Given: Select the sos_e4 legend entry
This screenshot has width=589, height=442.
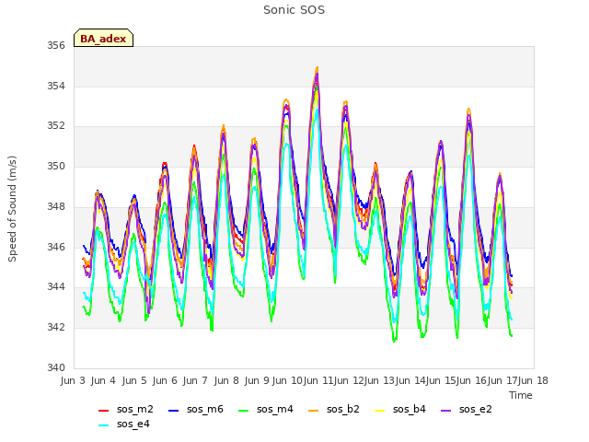Looking at the screenshot, I should [124, 424].
